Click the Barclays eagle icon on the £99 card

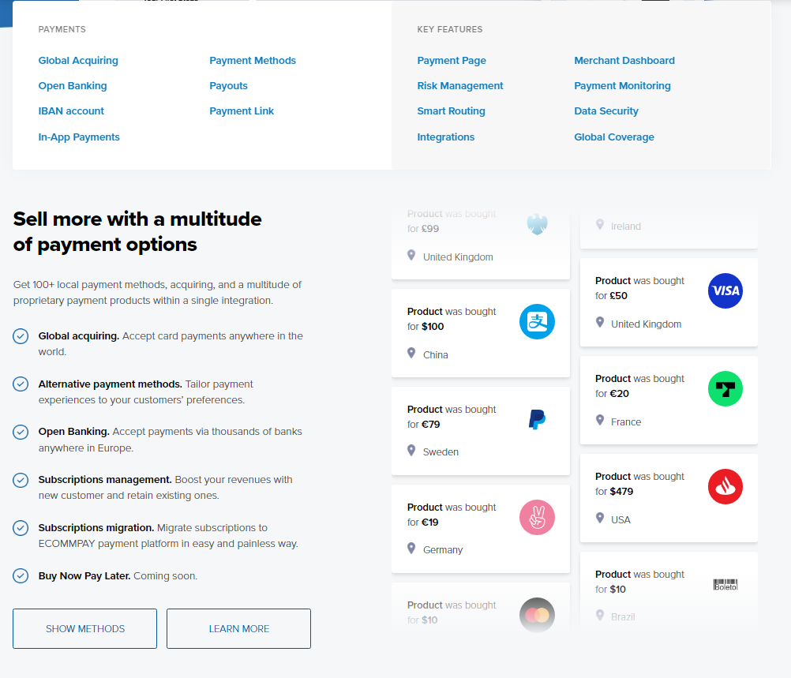[537, 223]
